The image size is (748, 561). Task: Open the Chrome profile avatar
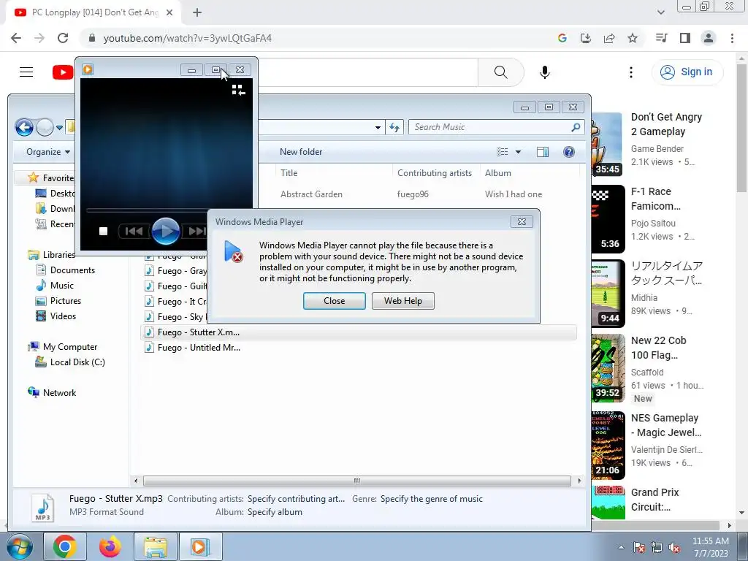click(709, 38)
